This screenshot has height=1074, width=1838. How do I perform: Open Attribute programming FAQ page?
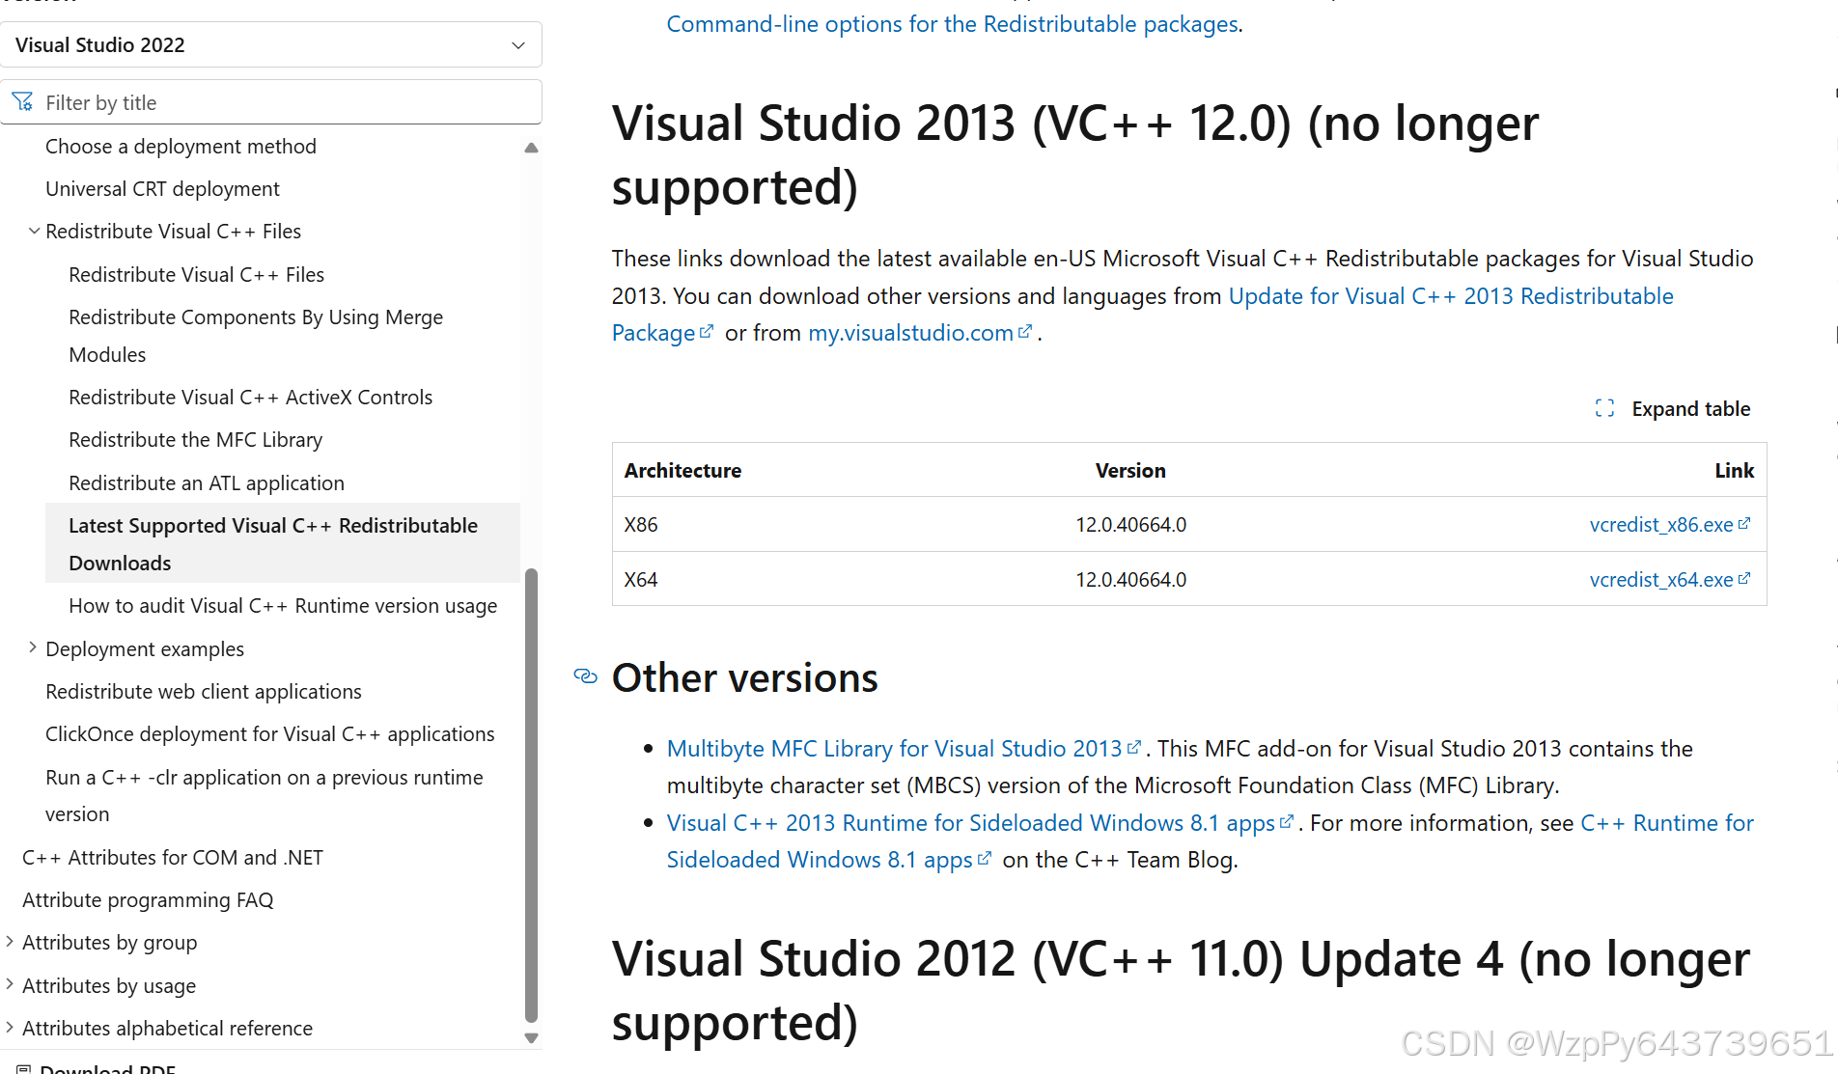click(148, 899)
